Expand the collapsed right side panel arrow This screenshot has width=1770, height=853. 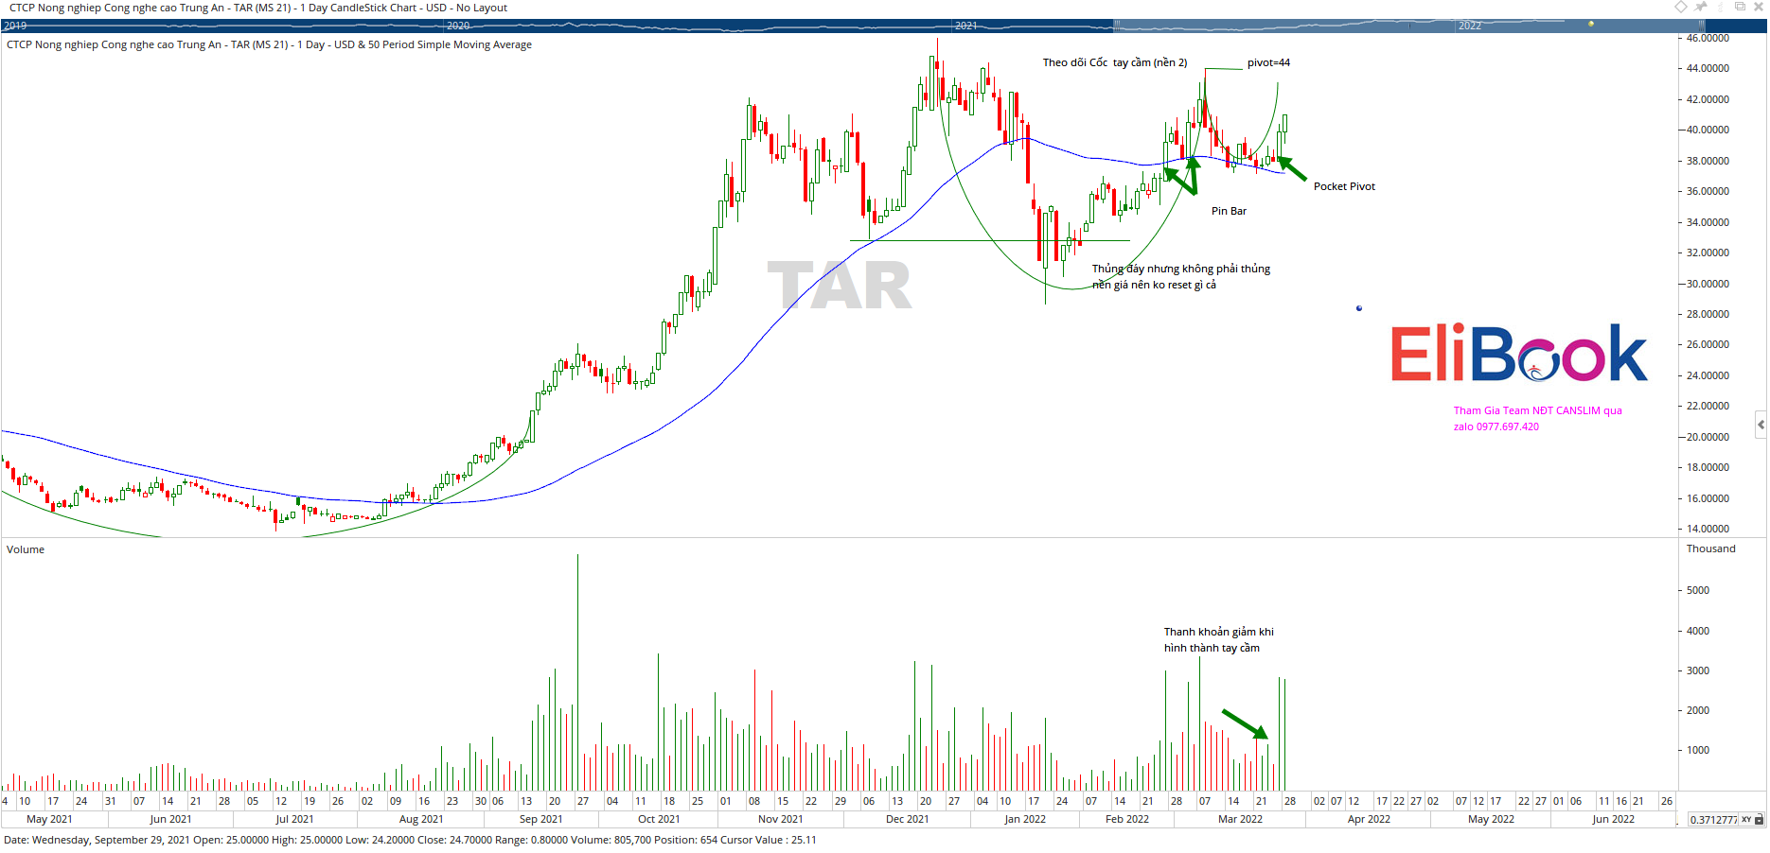click(x=1761, y=425)
